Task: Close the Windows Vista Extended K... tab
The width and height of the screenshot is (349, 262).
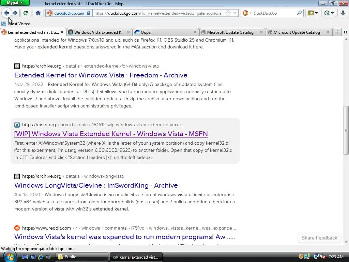Action: 128,32
